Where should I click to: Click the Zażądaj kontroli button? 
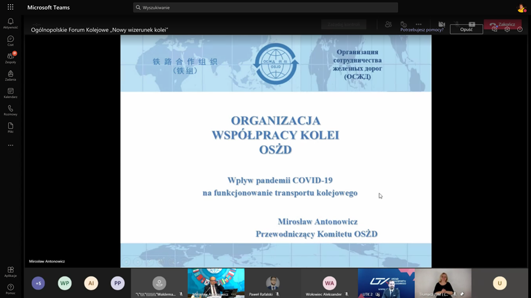[344, 24]
